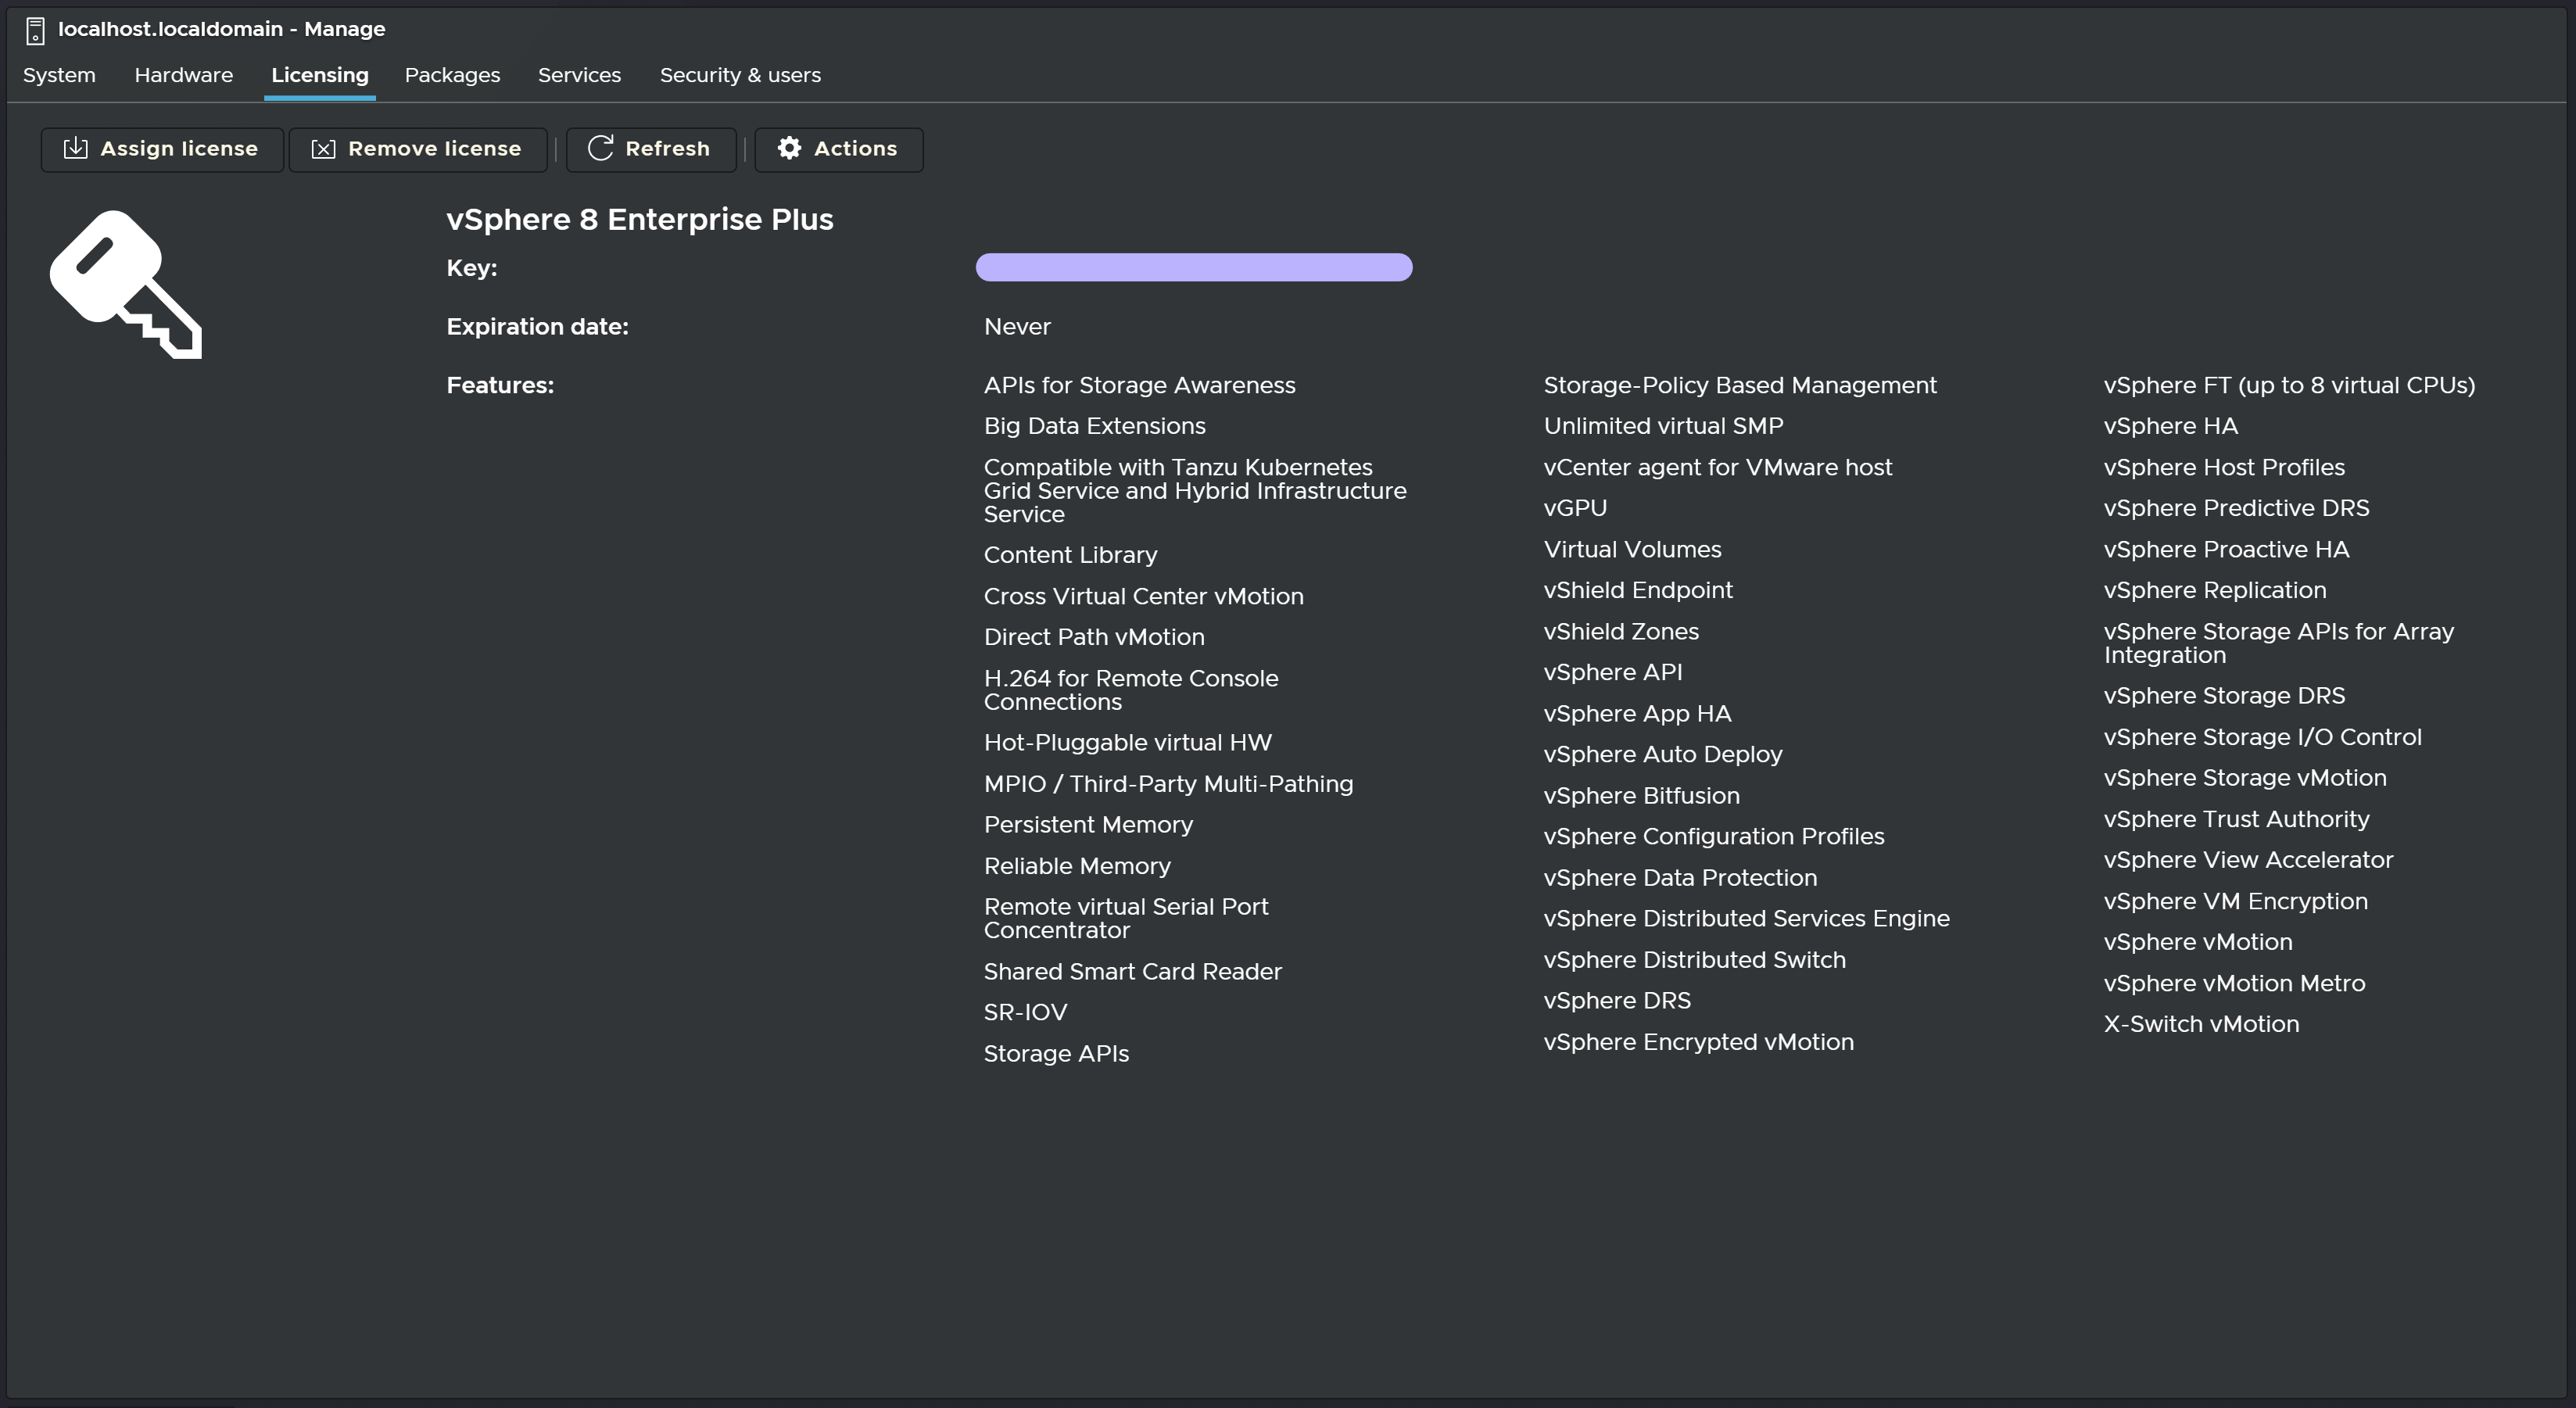This screenshot has width=2576, height=1408.
Task: Click the gear icon on the Actions button
Action: pyautogui.click(x=789, y=148)
